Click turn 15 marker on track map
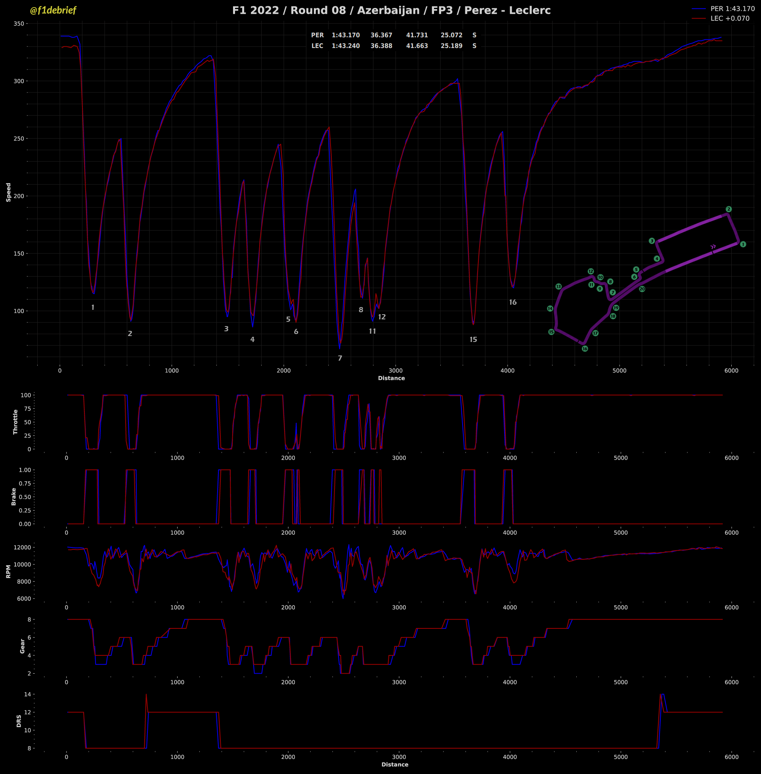 tap(551, 332)
